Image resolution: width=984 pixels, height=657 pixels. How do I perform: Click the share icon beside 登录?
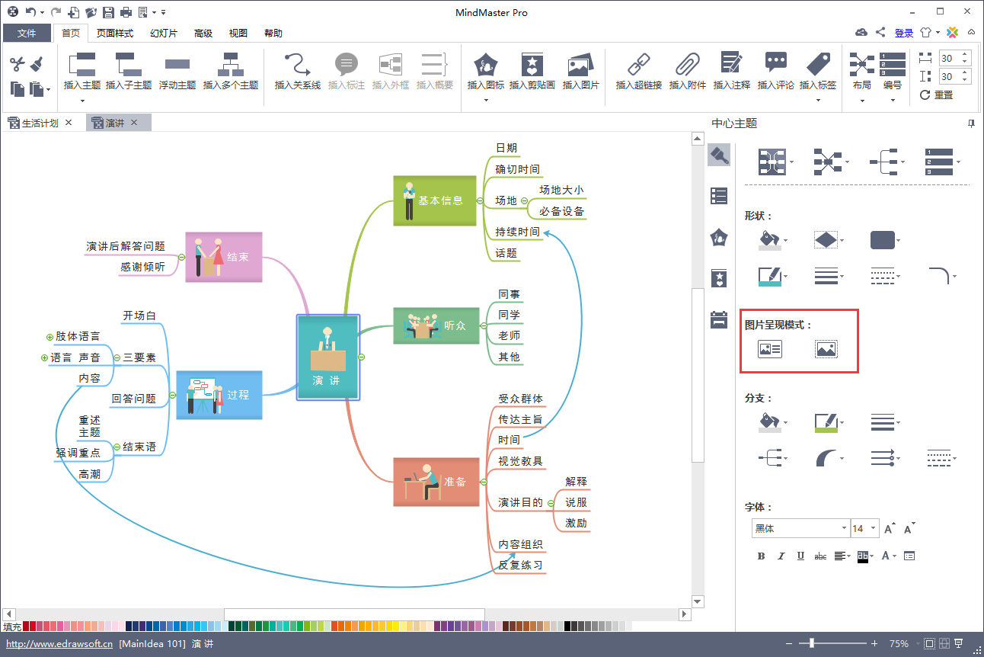pos(880,33)
